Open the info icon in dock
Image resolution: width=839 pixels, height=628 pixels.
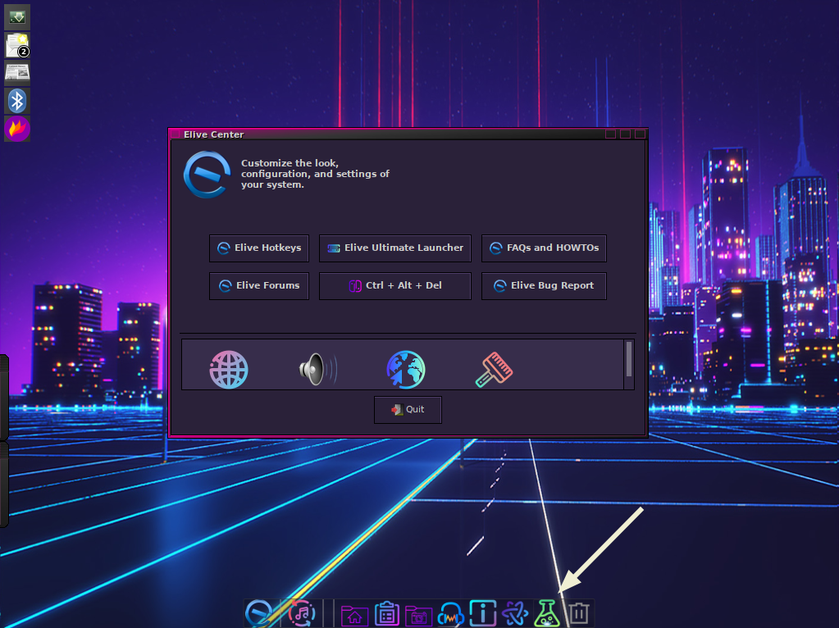482,613
